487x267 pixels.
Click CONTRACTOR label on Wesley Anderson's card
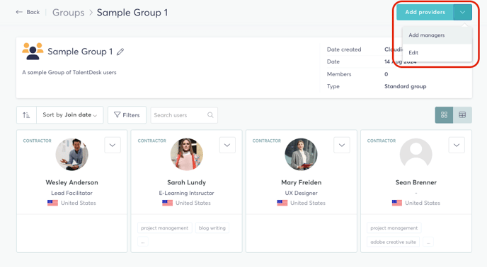coord(38,141)
